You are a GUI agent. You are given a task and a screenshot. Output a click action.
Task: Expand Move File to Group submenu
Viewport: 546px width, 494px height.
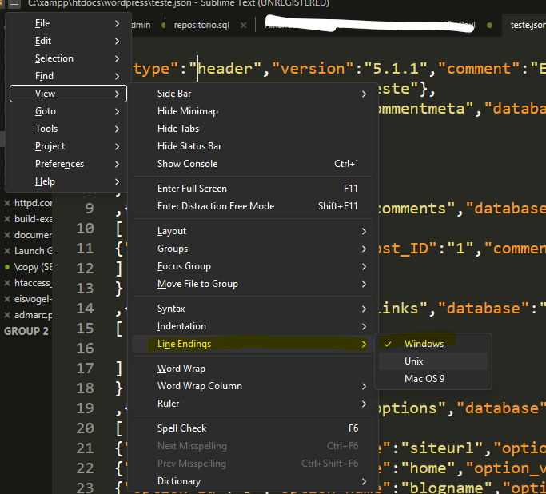253,284
